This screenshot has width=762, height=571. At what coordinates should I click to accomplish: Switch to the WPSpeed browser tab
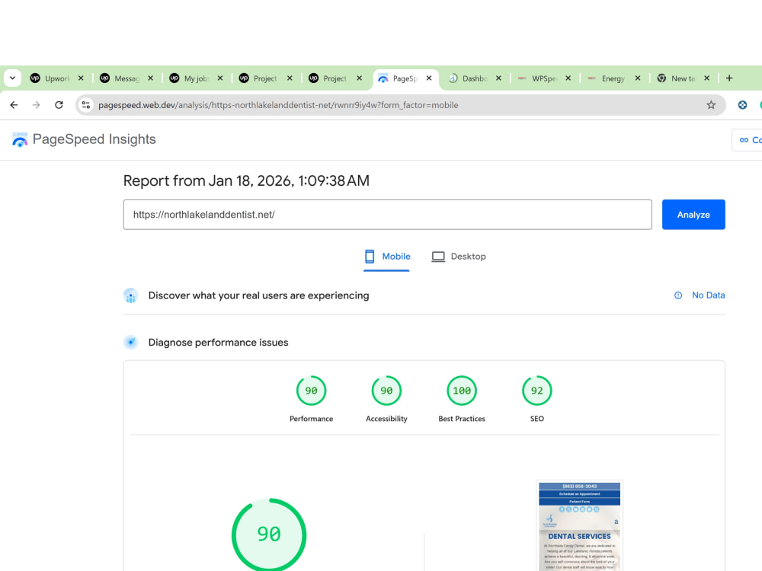(537, 78)
